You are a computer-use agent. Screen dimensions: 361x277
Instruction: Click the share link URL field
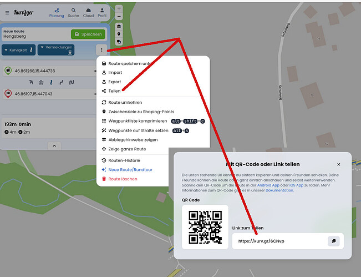[277, 241]
